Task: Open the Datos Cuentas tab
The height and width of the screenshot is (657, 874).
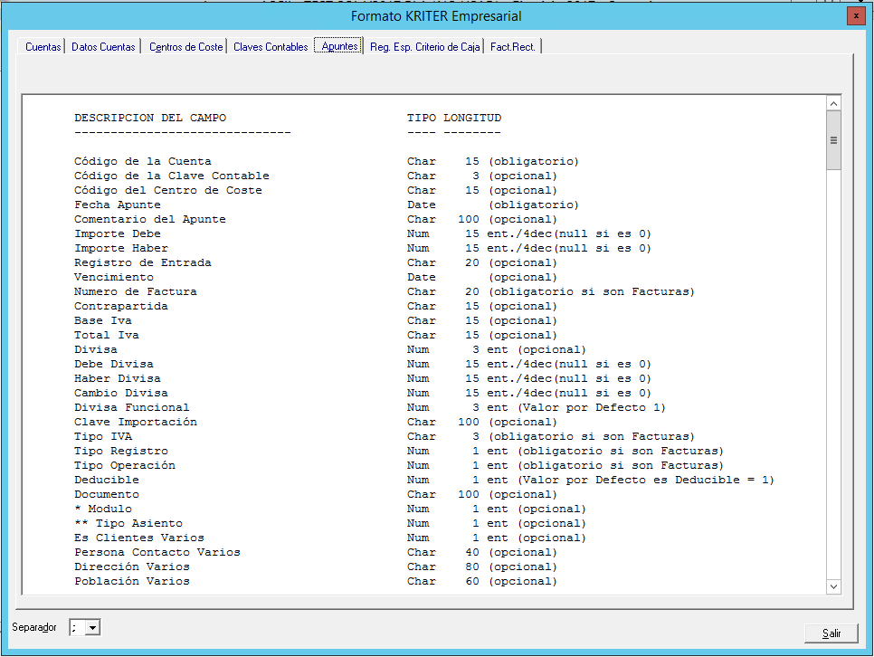Action: point(103,47)
